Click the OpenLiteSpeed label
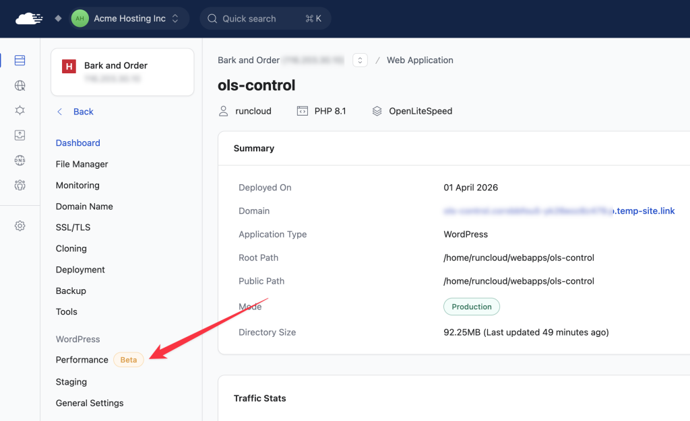The height and width of the screenshot is (421, 690). pos(420,110)
